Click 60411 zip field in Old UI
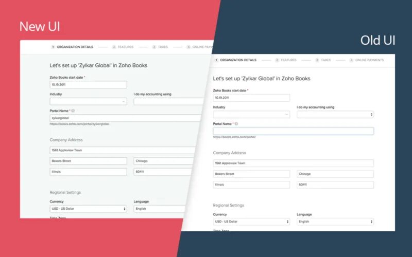 click(335, 185)
